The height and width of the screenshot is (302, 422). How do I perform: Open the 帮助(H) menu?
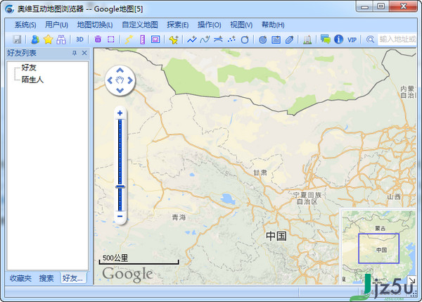pos(273,25)
